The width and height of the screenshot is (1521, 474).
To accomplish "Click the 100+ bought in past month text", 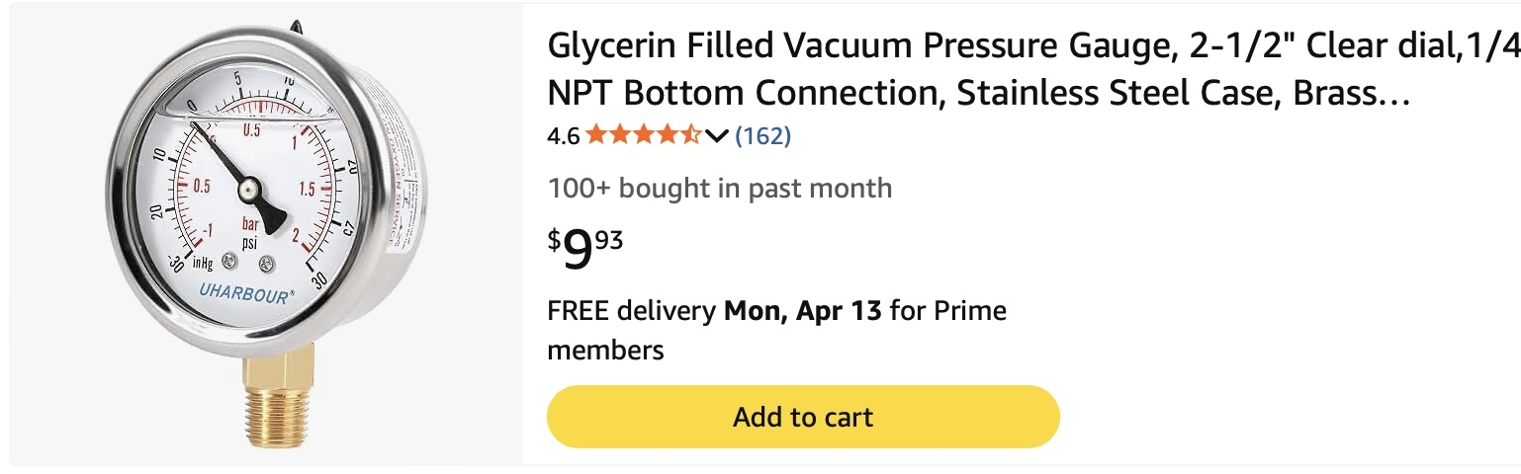I will tap(719, 188).
